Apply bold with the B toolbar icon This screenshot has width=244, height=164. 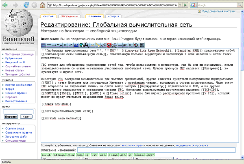tap(65, 45)
